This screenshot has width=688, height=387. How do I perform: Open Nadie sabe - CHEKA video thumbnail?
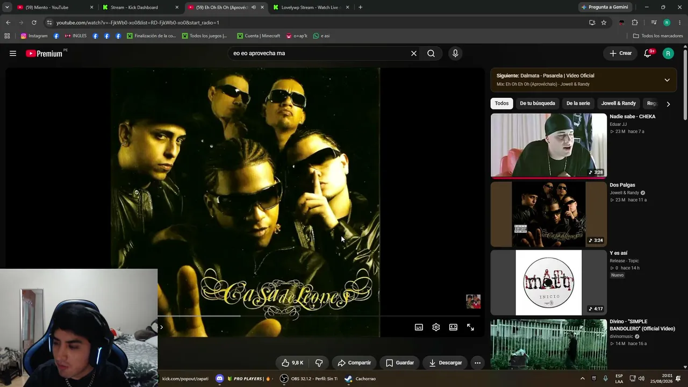tap(548, 145)
